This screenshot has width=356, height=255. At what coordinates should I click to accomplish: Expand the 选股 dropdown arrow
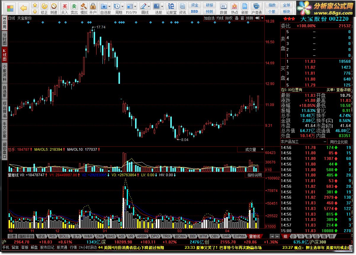tap(163, 6)
